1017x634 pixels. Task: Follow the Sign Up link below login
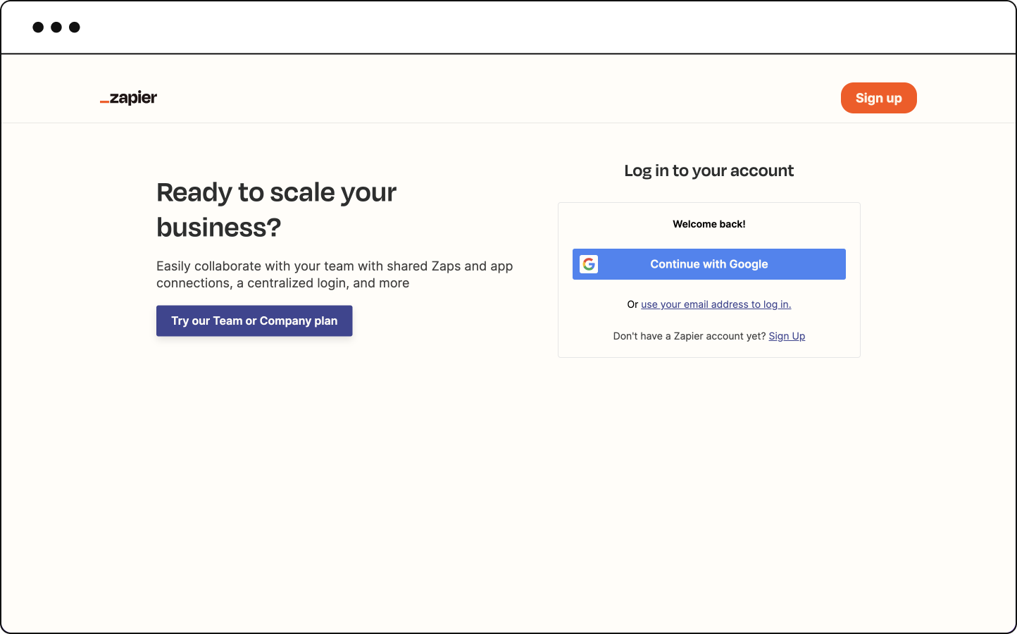pyautogui.click(x=787, y=336)
